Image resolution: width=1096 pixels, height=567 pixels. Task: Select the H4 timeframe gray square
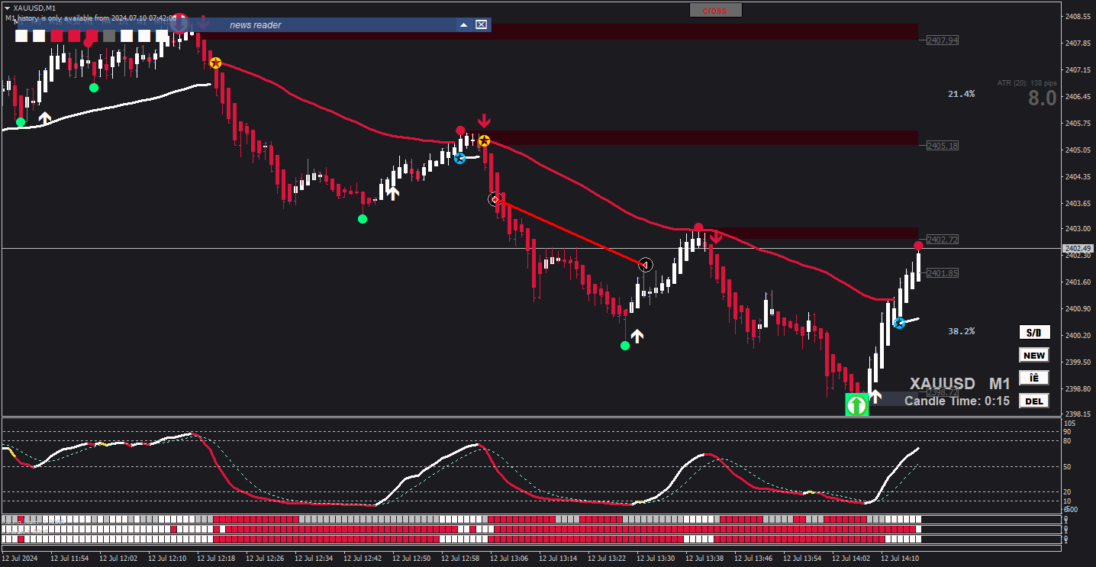109,36
